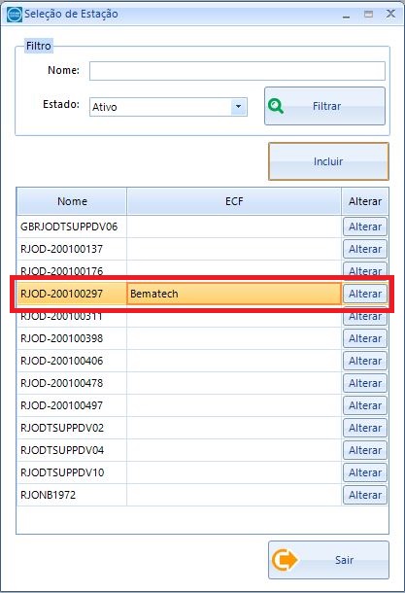The height and width of the screenshot is (593, 405).
Task: Minimize the Seleção de Estação window
Action: pyautogui.click(x=346, y=15)
